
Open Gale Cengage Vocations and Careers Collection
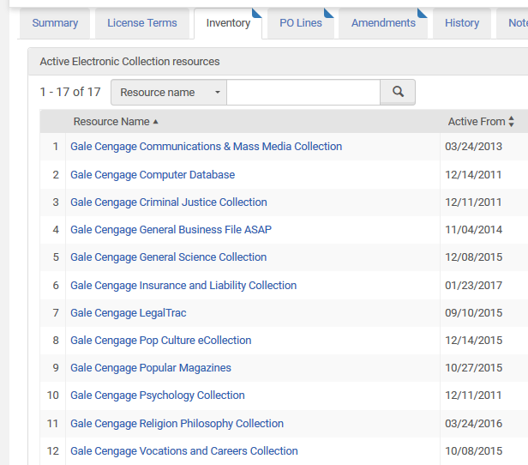[183, 451]
